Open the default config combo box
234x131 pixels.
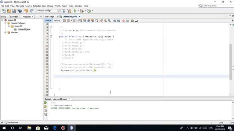[49, 11]
